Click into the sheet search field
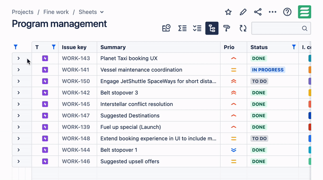 [277, 28]
